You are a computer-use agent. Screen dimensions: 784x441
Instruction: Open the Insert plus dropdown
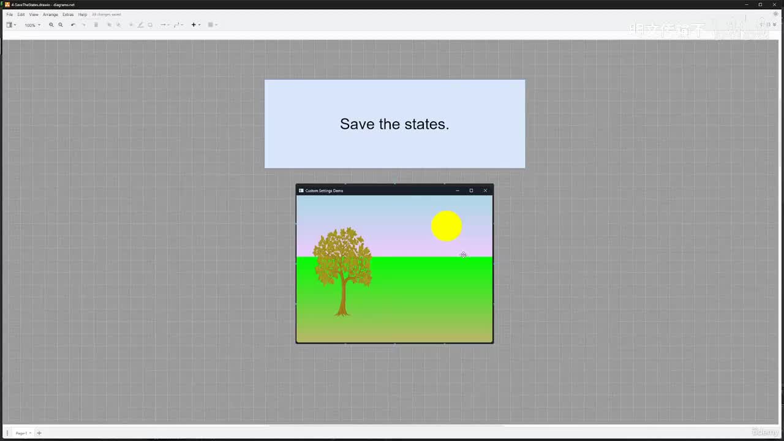(195, 25)
